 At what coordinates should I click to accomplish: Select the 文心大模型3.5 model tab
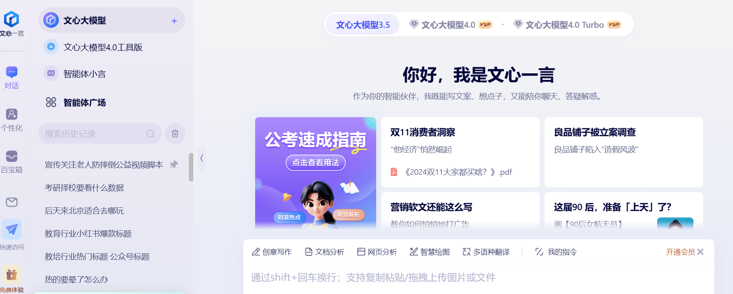coord(363,25)
